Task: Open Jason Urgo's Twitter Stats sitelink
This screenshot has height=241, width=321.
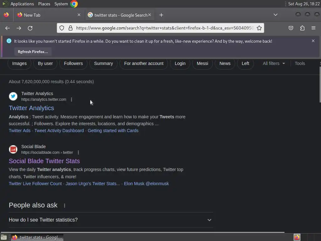Action: click(x=93, y=184)
